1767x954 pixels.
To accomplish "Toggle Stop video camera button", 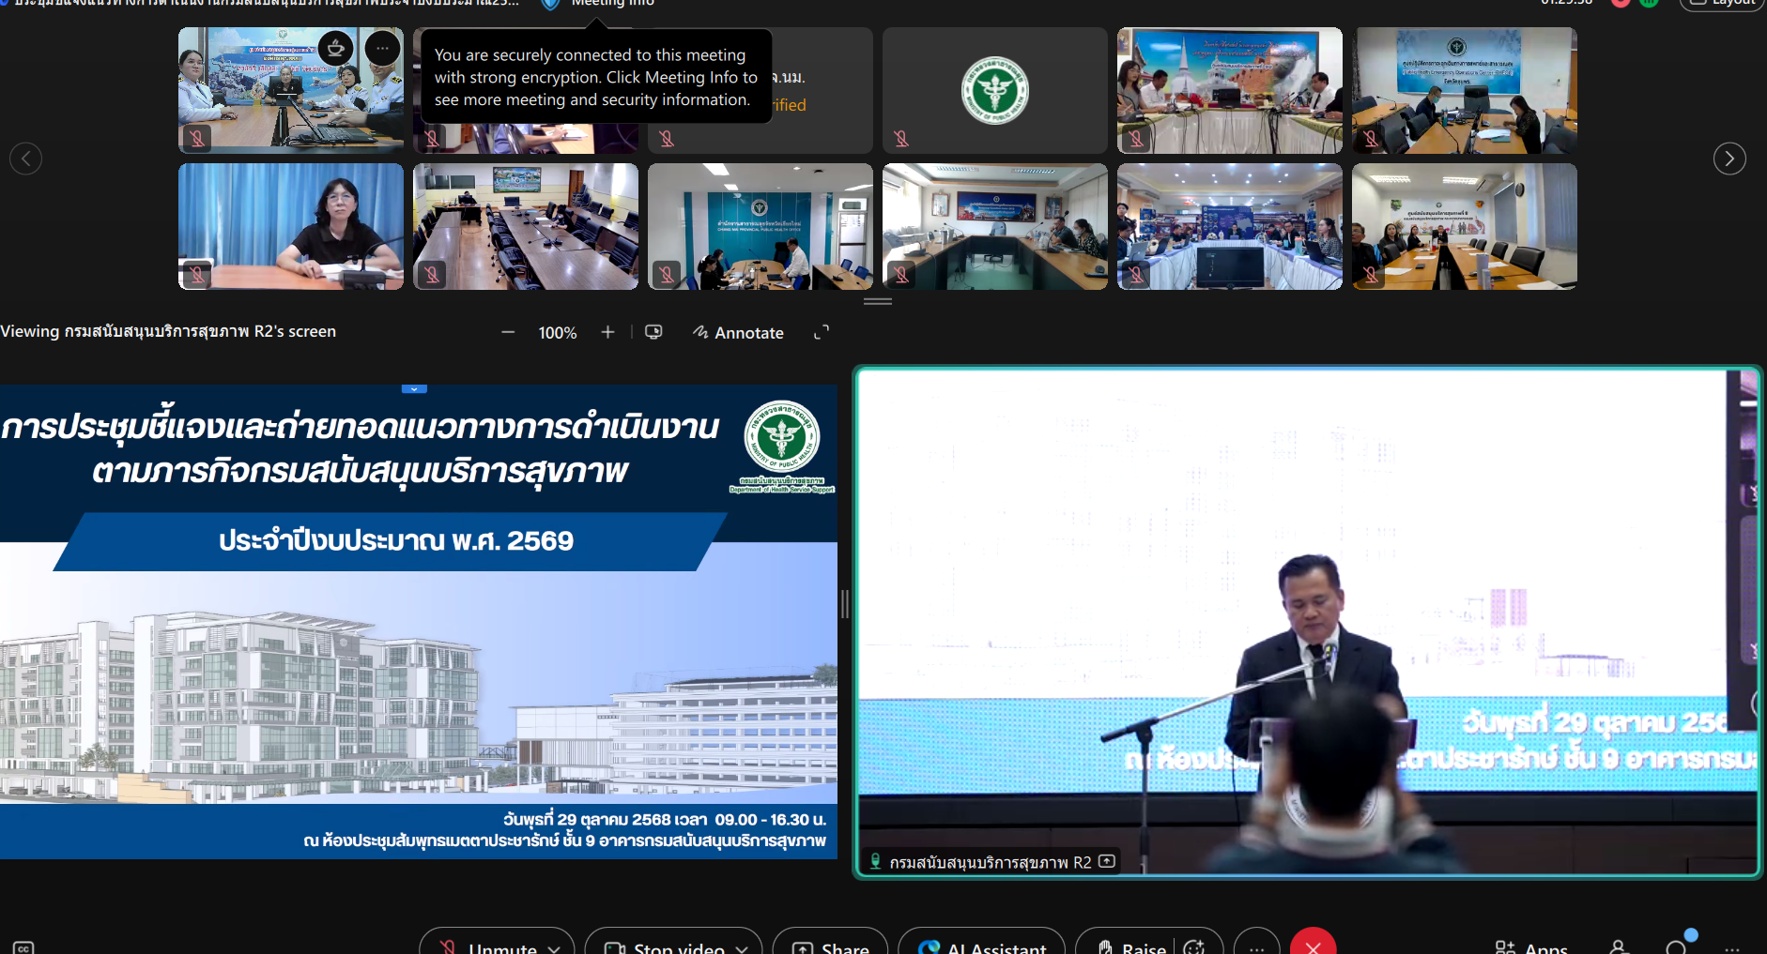I will (665, 946).
